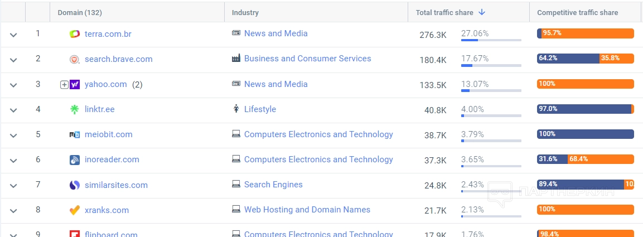
Task: Click the Lifestyle industry link
Action: (260, 109)
